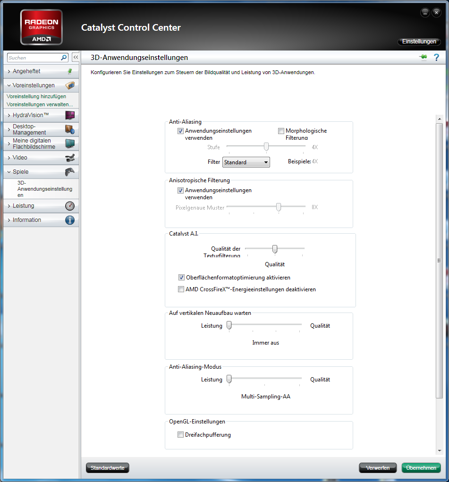This screenshot has width=449, height=482.
Task: Open the Filter Standard dropdown
Action: click(x=246, y=162)
